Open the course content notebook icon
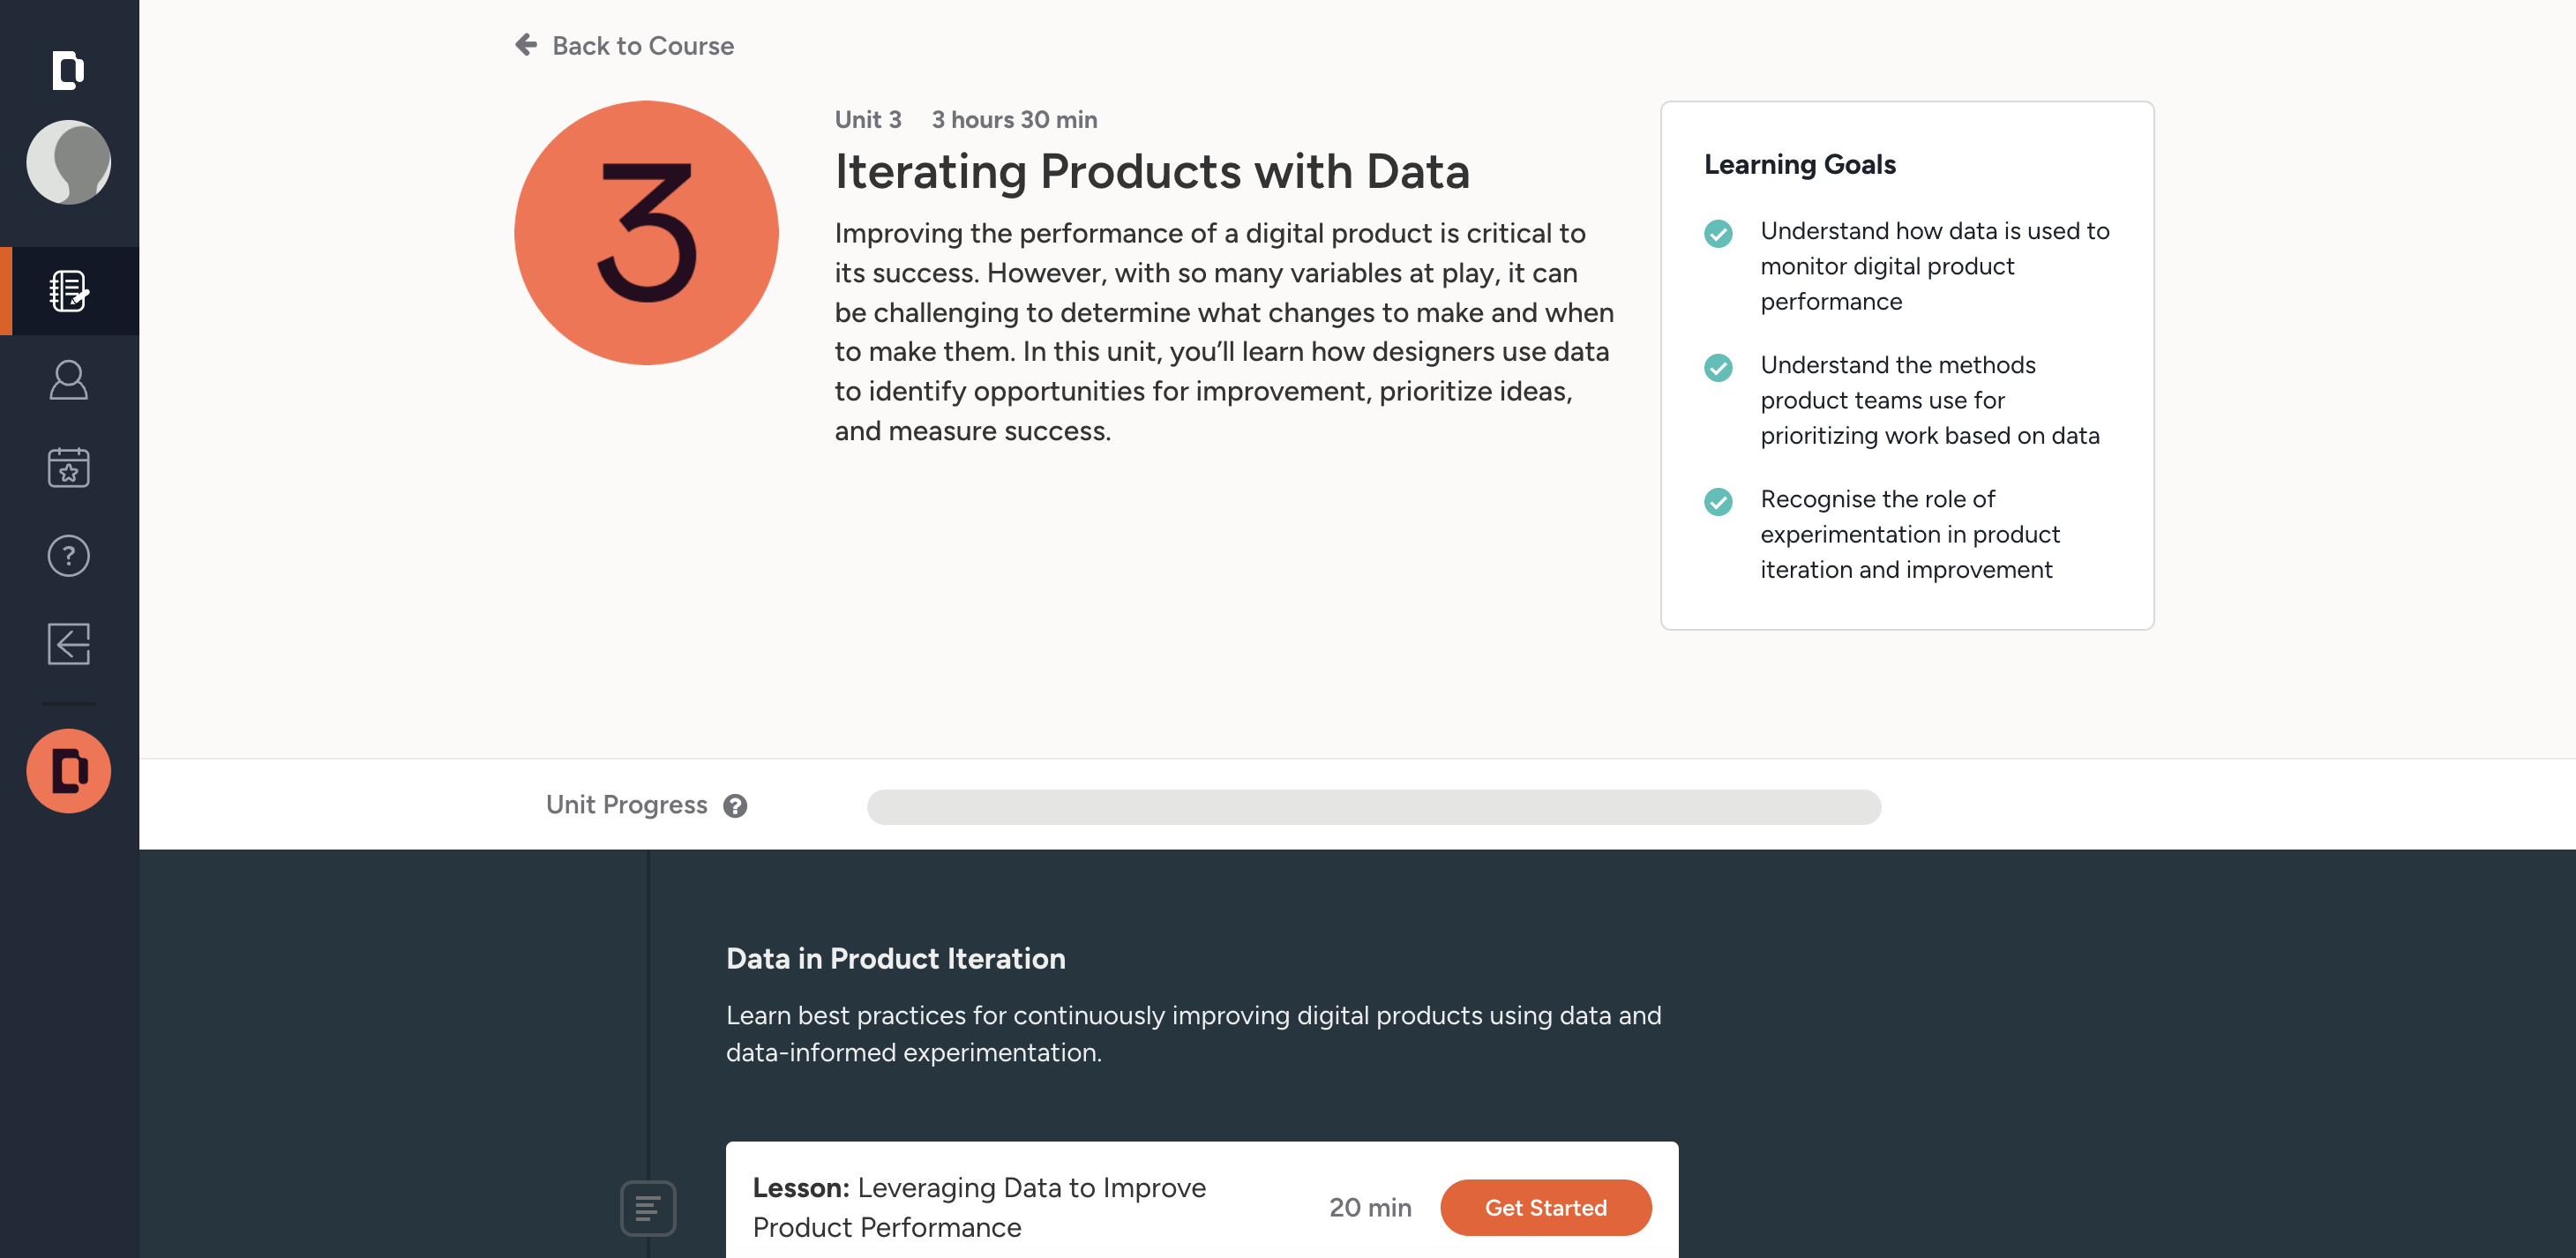2576x1258 pixels. pos(67,291)
